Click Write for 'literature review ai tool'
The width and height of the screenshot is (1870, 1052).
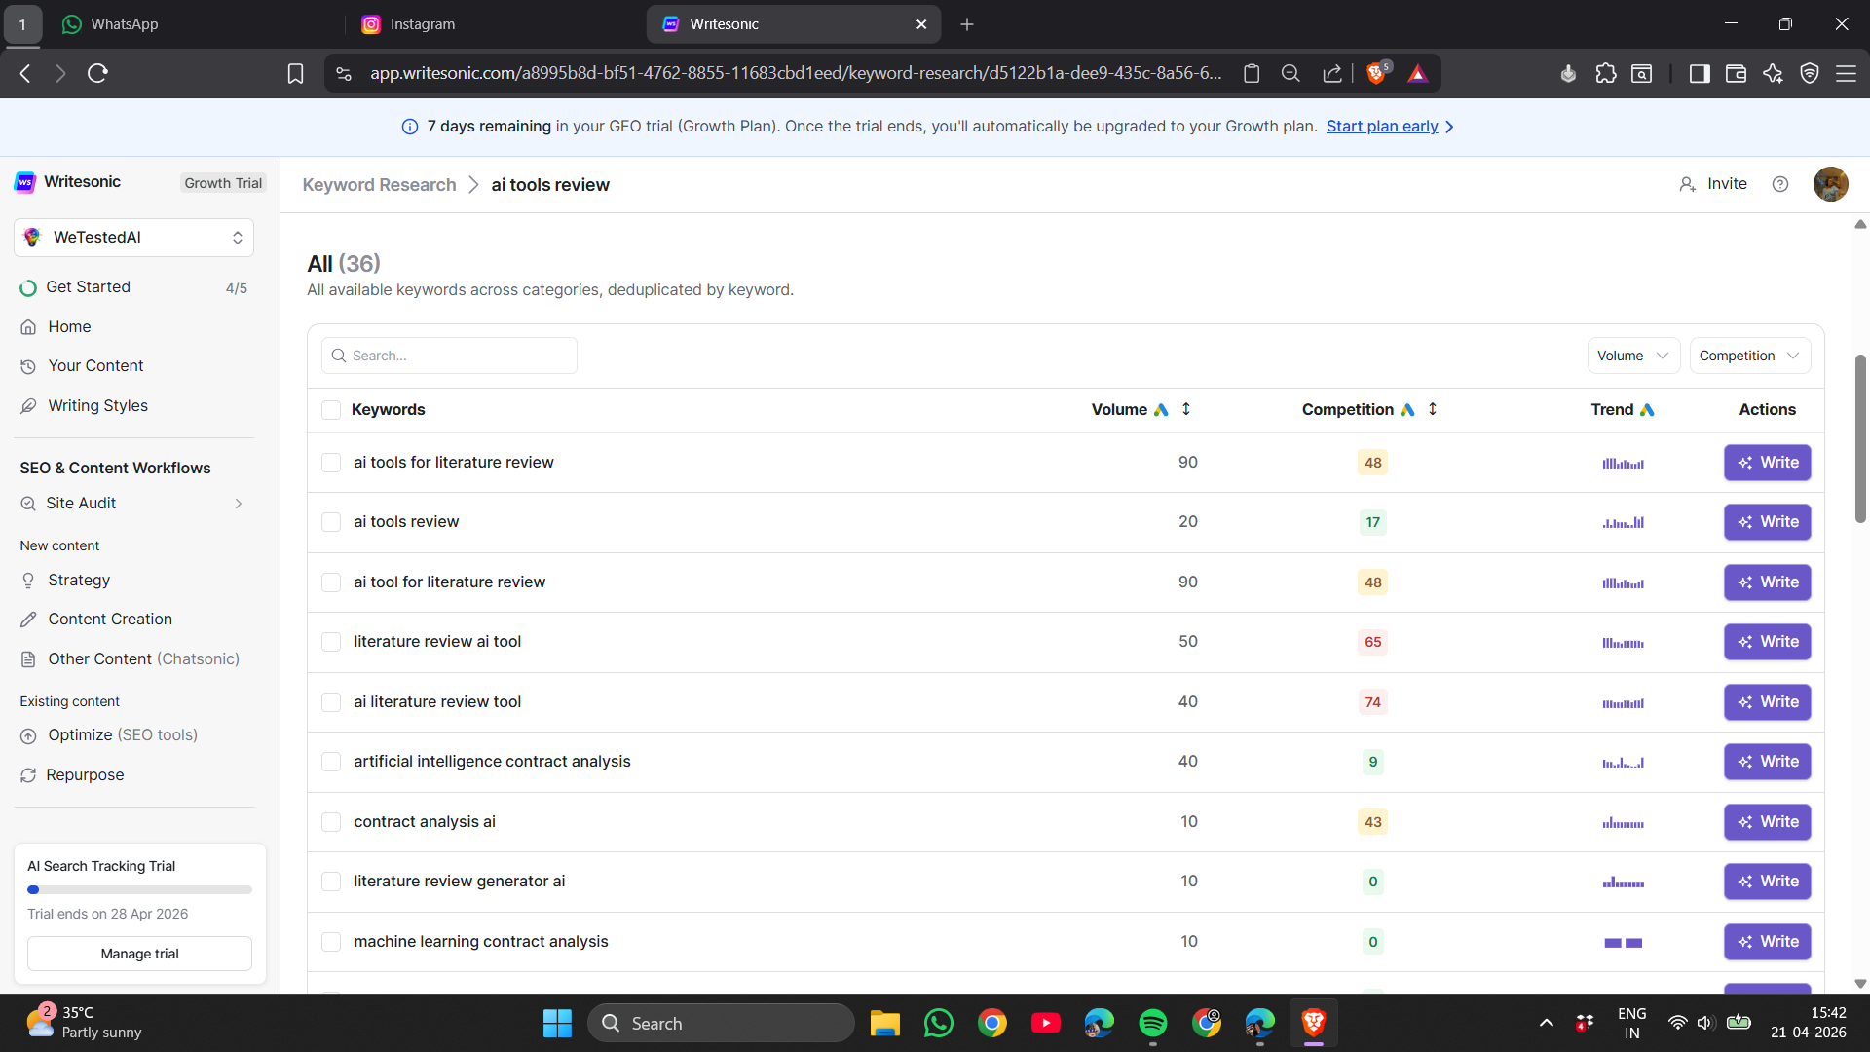tap(1766, 642)
